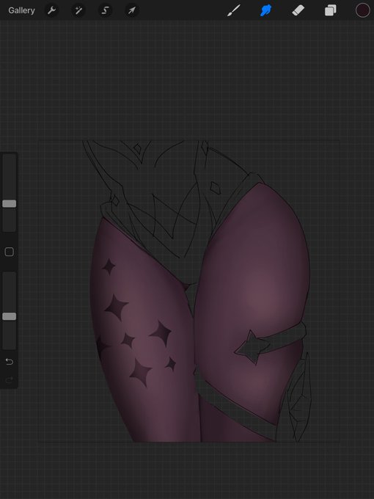Open the Adjustments magic wand menu

click(x=78, y=10)
